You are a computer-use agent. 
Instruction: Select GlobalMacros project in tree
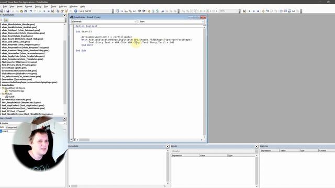(x=19, y=74)
